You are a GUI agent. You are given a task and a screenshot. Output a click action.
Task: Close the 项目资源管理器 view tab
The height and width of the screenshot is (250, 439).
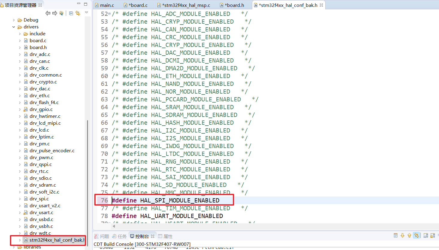pyautogui.click(x=40, y=5)
